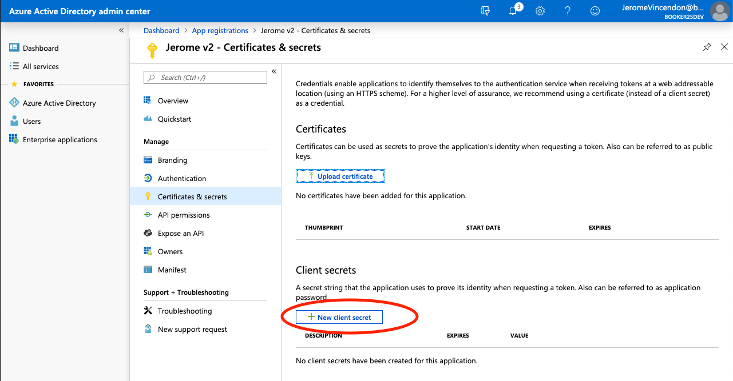Click the Search (Ctrl+/) input field
Screen dimensions: 733x381
[205, 77]
